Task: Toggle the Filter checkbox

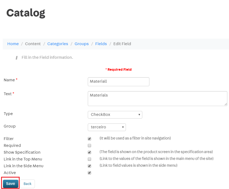Action: 89,138
